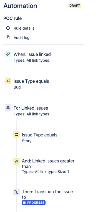Screen dimensions: 108x212
Task: Click the Audit log document icon
Action: tap(8, 37)
